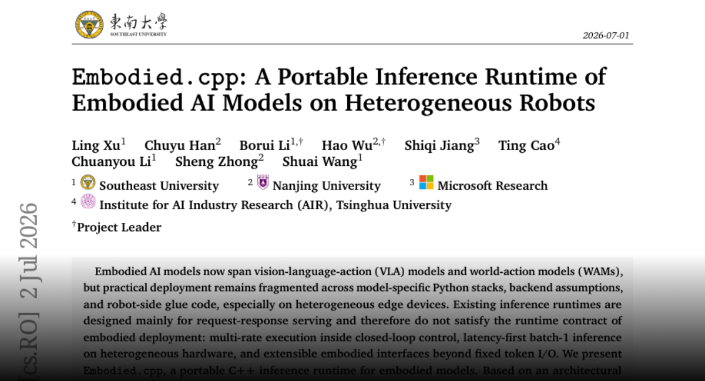Click the Nanjing University crest icon
The width and height of the screenshot is (705, 381).
tap(263, 182)
